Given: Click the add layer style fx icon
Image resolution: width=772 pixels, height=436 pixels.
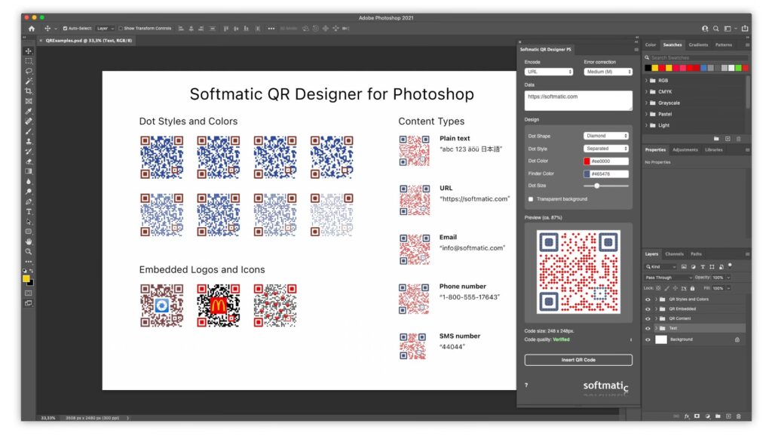Looking at the screenshot, I should pos(685,416).
